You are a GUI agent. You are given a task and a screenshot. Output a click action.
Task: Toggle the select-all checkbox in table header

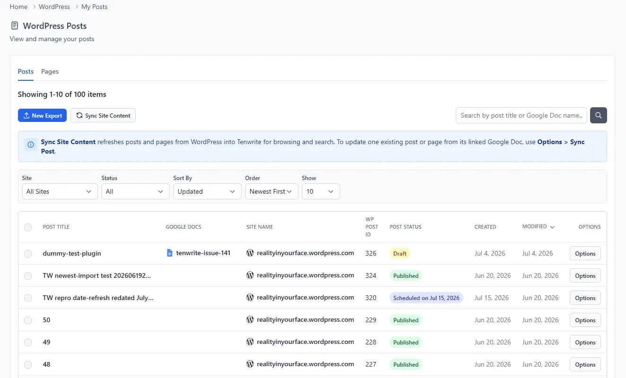pos(28,227)
